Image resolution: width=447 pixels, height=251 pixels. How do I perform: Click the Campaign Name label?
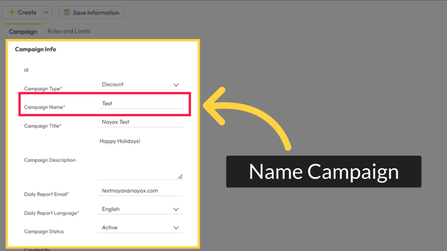[45, 107]
